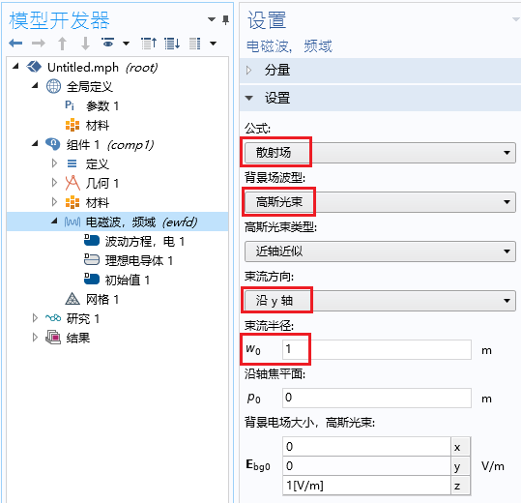Click the Pi parameters icon
Image resolution: width=521 pixels, height=503 pixels.
coord(70,105)
